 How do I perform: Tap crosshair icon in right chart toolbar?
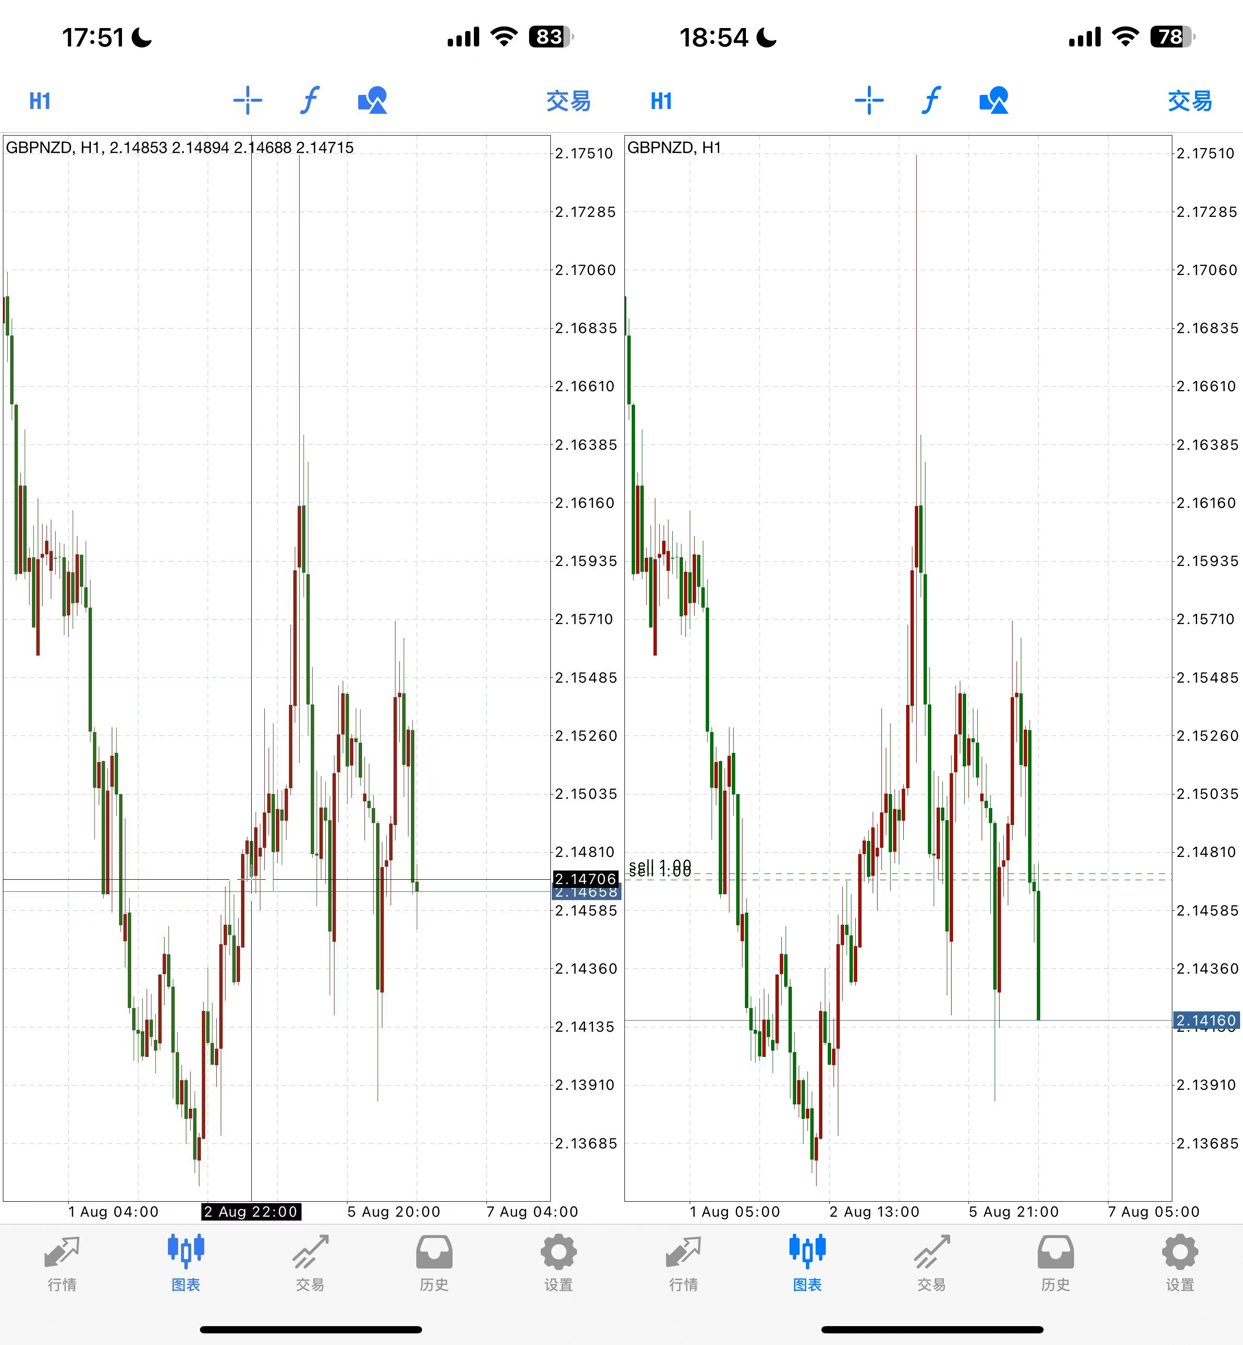[x=869, y=101]
